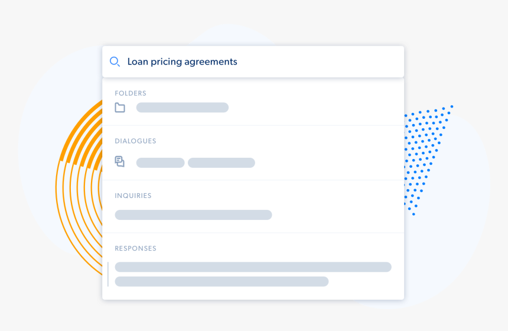
Task: Click the word "Loan" in the search query
Action: click(x=138, y=61)
